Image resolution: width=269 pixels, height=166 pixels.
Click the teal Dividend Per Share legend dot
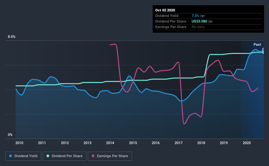click(48, 156)
